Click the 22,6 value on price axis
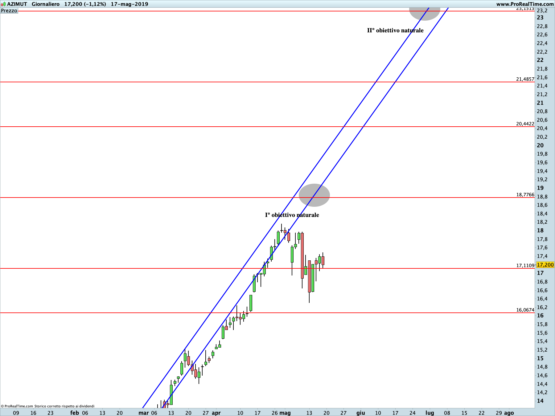The image size is (555, 416). (542, 35)
